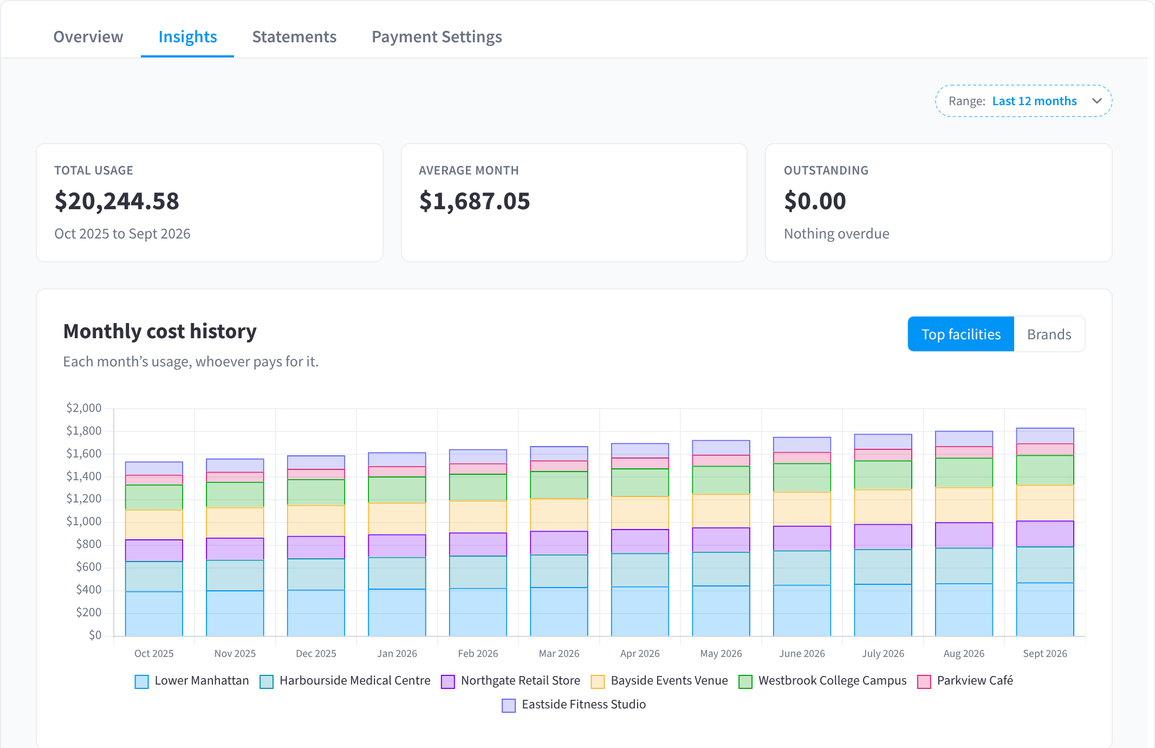Open the Range Last 12 months dropdown

pyautogui.click(x=1023, y=101)
